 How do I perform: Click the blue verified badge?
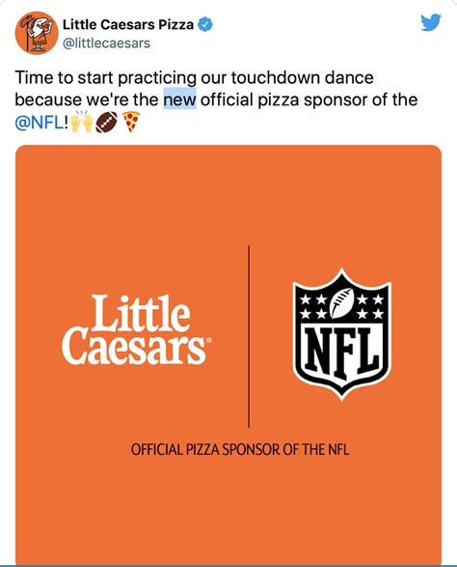click(x=205, y=24)
